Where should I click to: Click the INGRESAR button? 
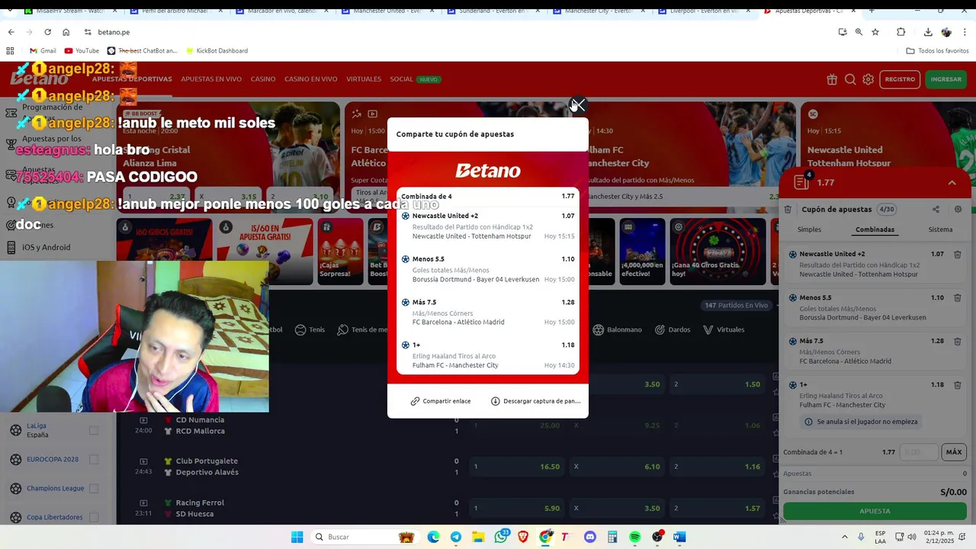click(x=946, y=79)
